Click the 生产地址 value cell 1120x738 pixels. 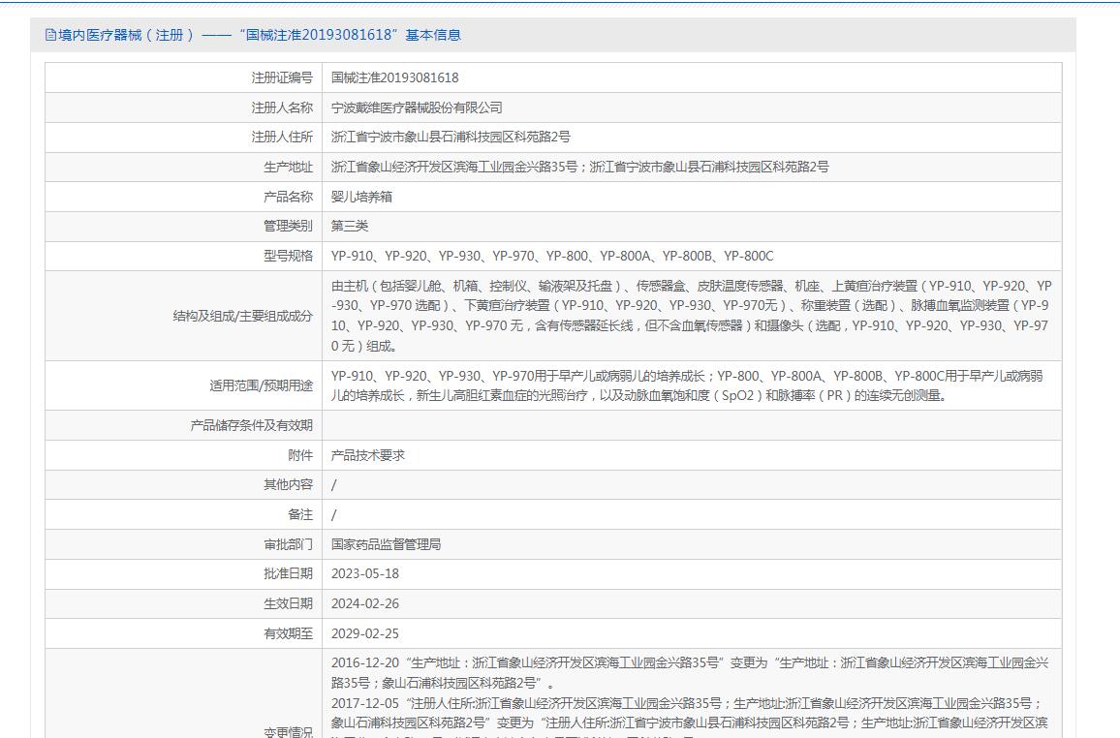click(x=579, y=167)
